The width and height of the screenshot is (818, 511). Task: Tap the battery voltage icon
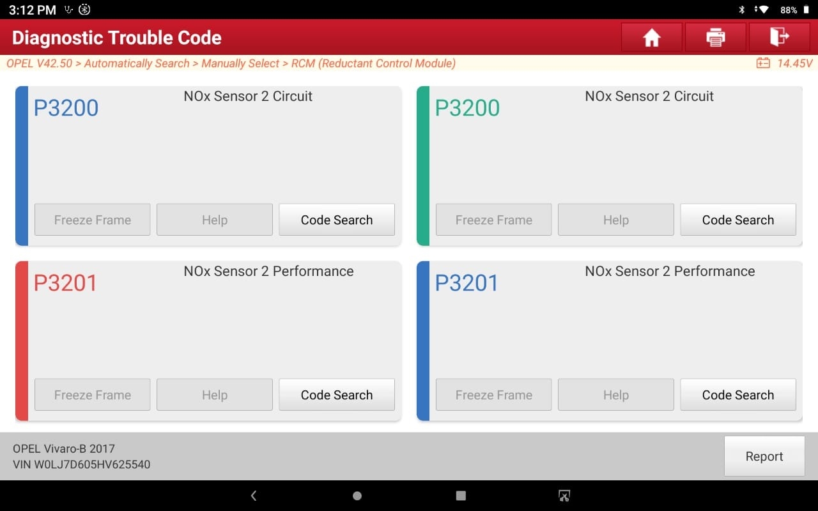pyautogui.click(x=763, y=63)
